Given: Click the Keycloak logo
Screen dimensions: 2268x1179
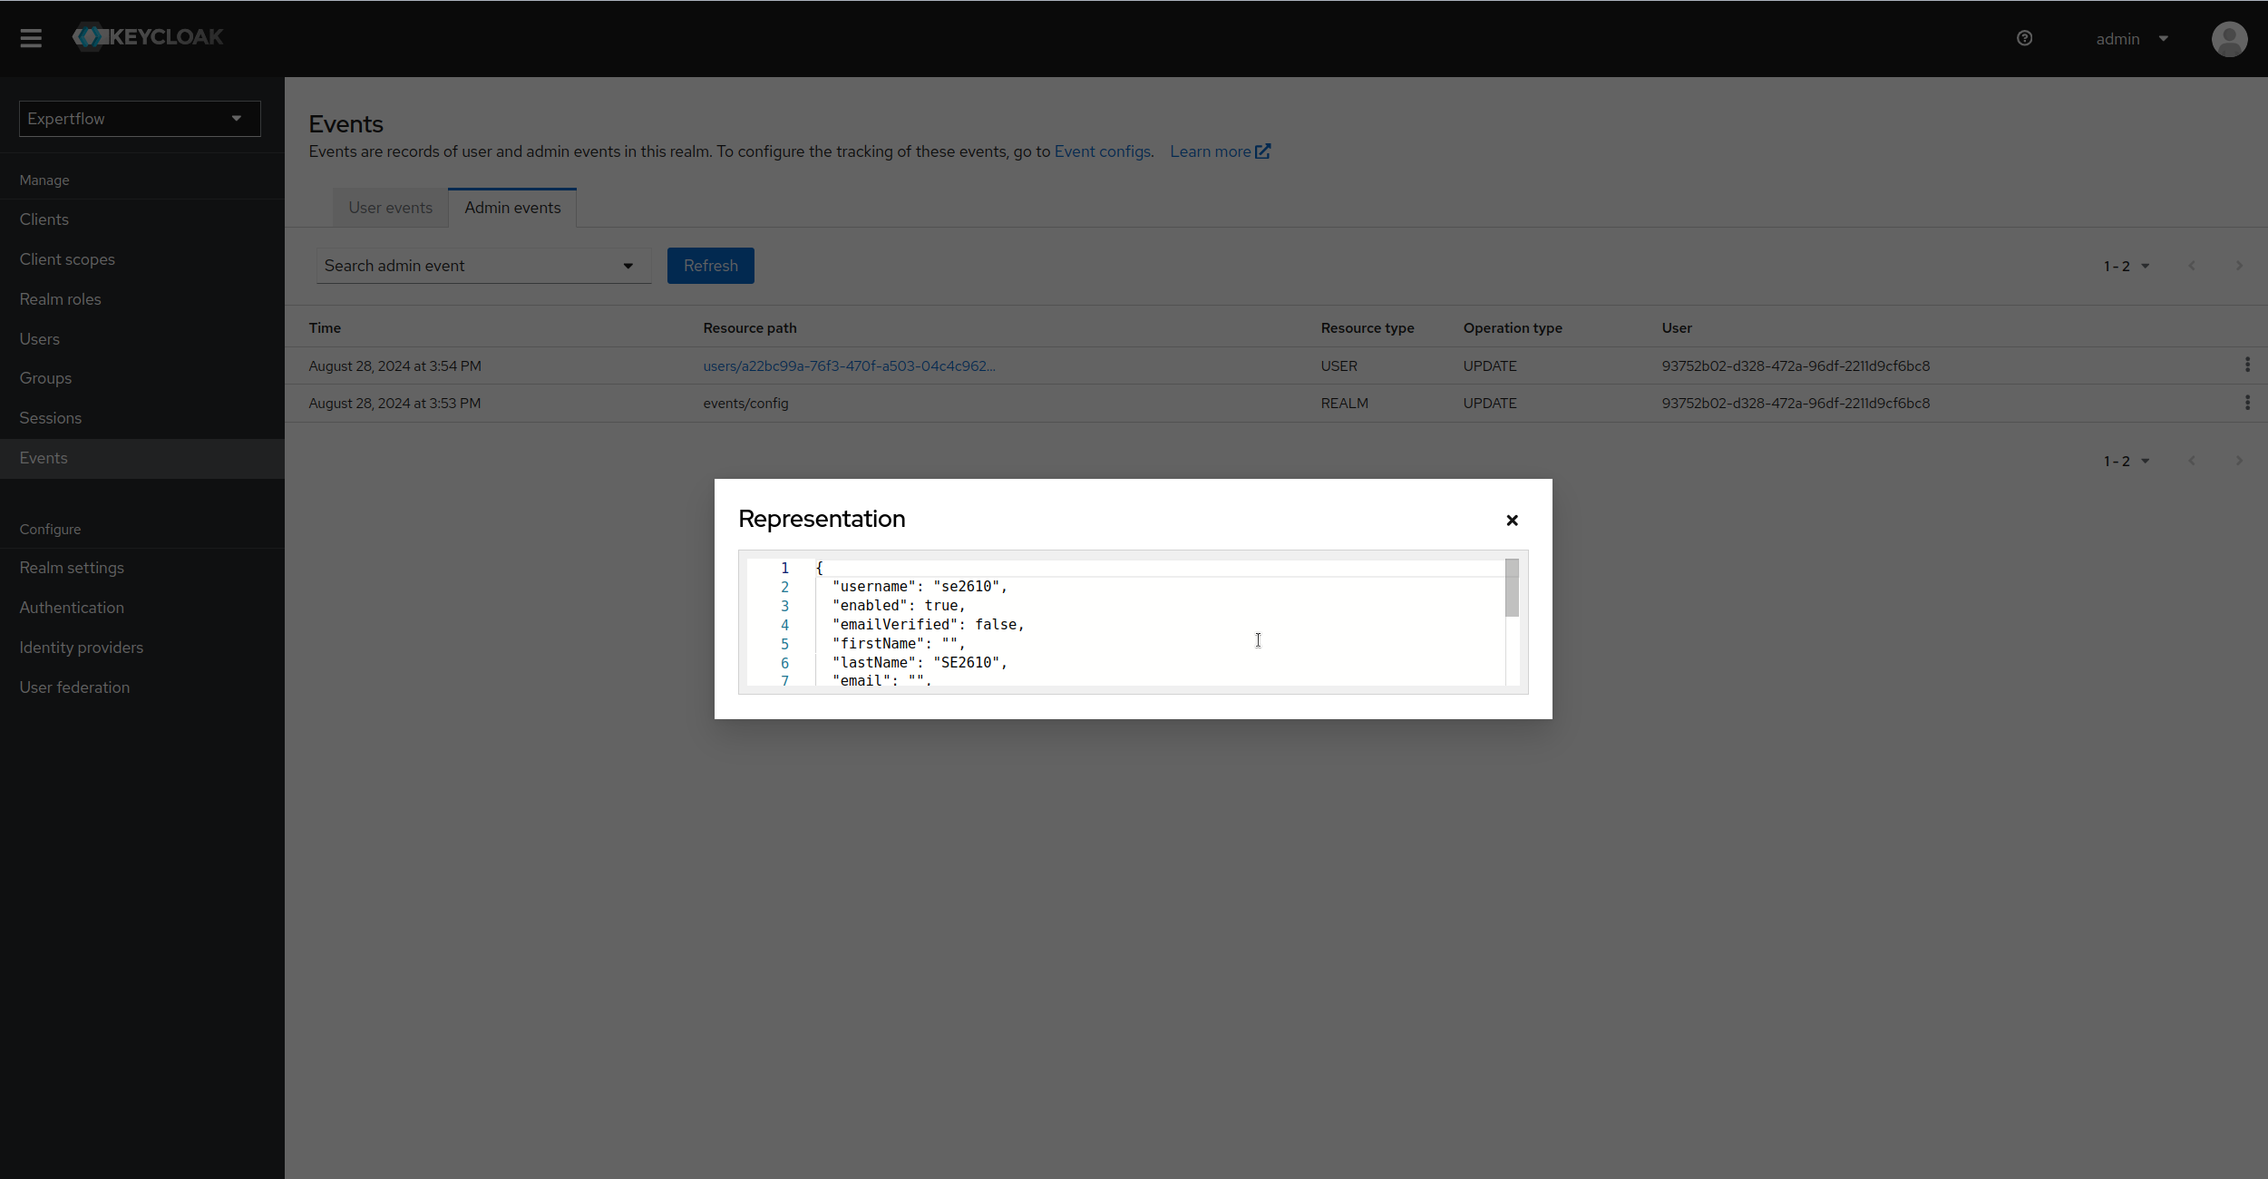Looking at the screenshot, I should [147, 36].
